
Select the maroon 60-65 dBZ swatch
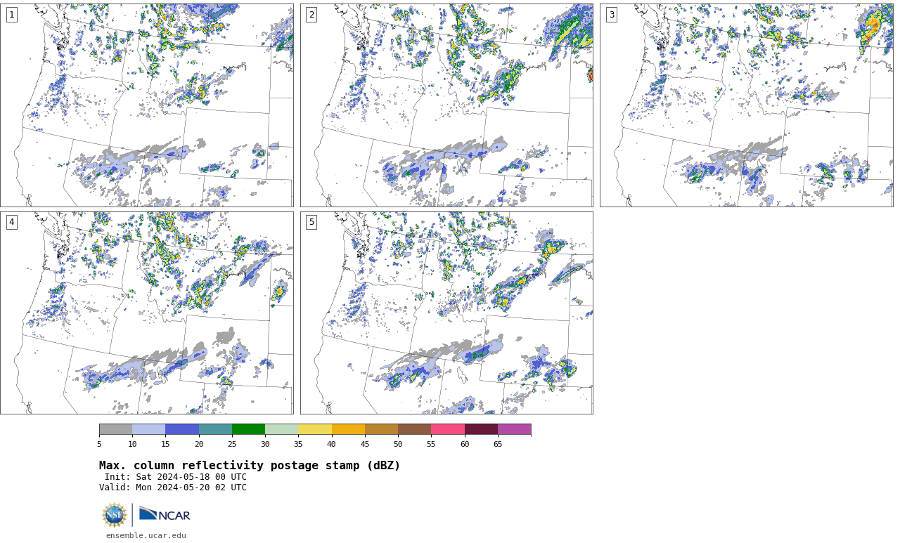tap(481, 429)
